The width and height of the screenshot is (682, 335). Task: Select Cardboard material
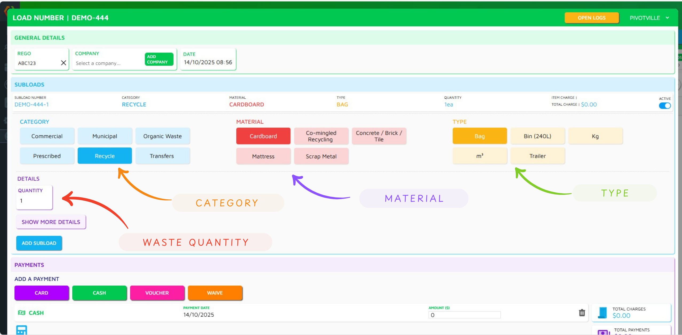tap(263, 136)
